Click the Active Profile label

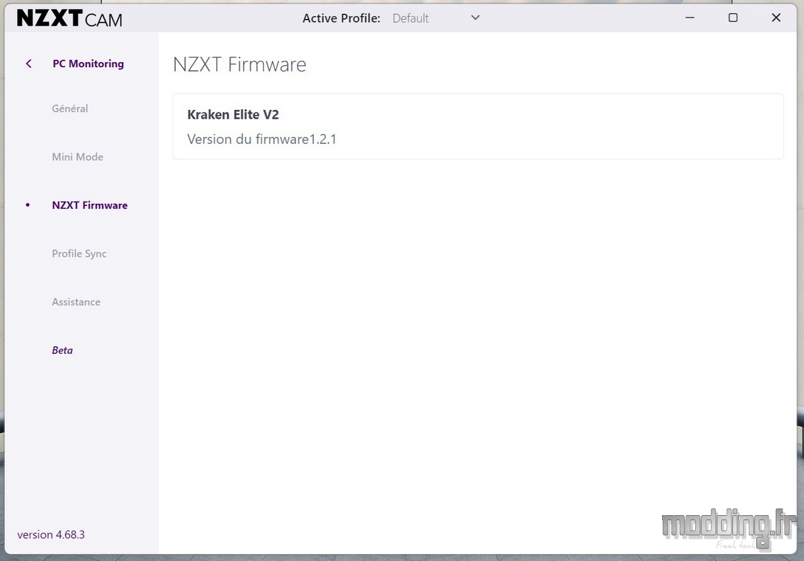tap(341, 18)
